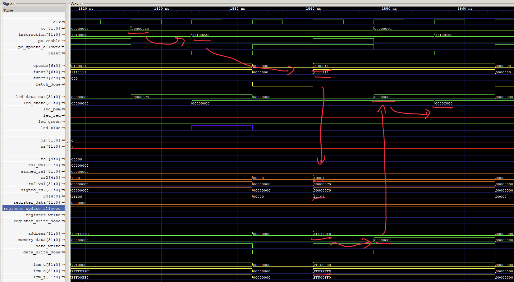Select the data_write signal

(34, 246)
